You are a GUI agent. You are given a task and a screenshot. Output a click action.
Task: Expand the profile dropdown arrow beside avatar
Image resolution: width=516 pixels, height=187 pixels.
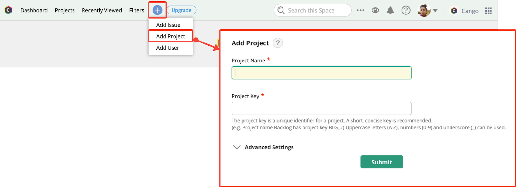tap(435, 10)
